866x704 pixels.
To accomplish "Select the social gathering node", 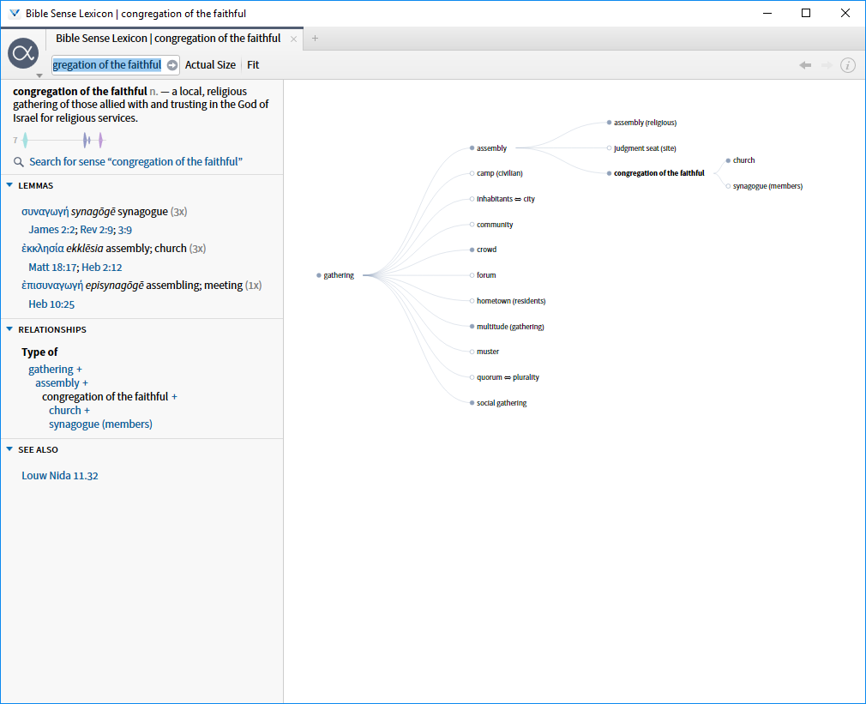I will (498, 403).
